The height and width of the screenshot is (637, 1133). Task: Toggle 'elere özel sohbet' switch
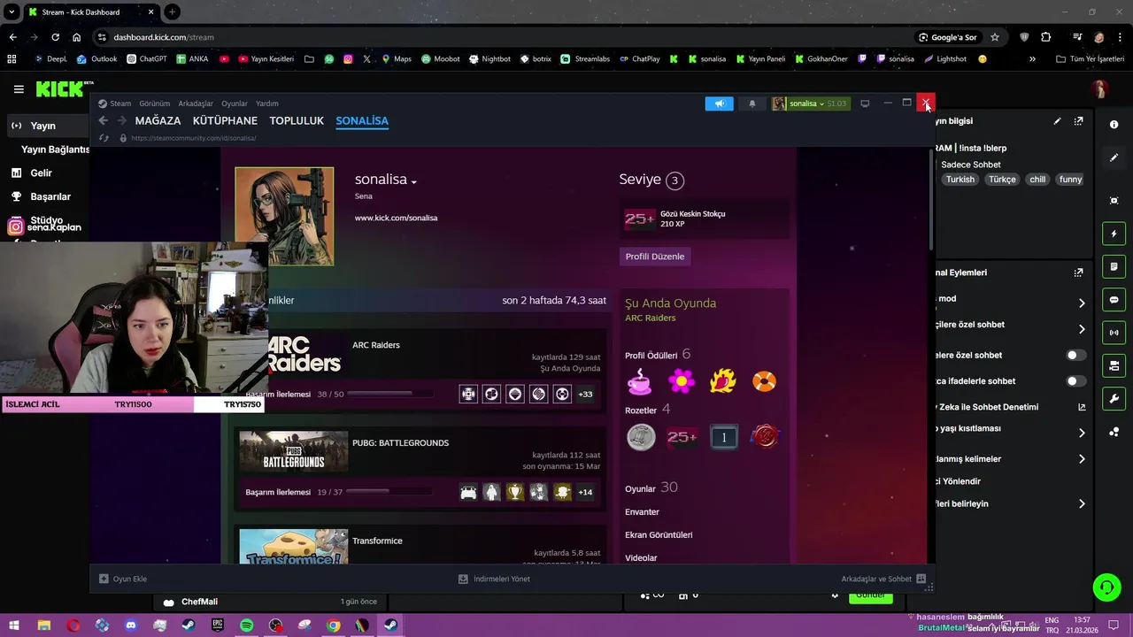point(1075,355)
